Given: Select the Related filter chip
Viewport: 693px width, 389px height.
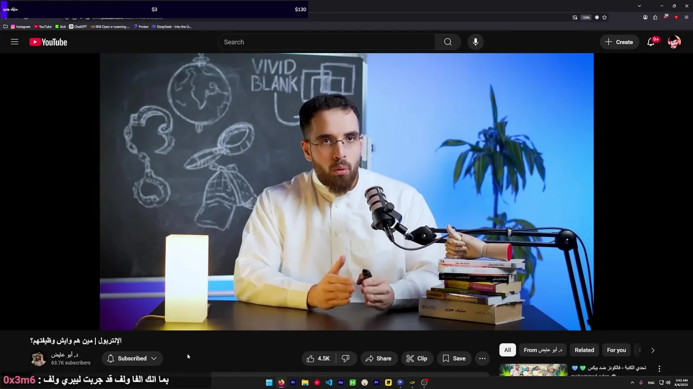Looking at the screenshot, I should pos(584,350).
